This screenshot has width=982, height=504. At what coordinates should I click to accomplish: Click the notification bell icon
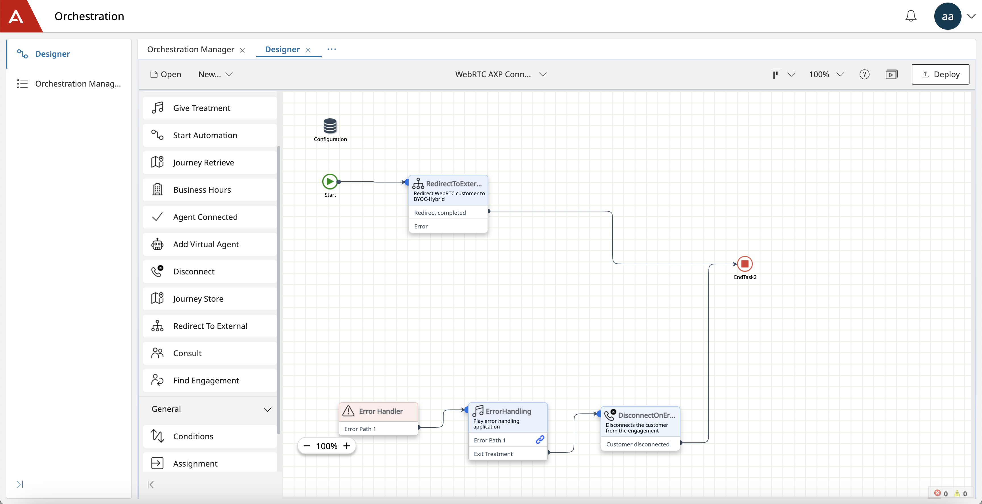[x=910, y=16]
